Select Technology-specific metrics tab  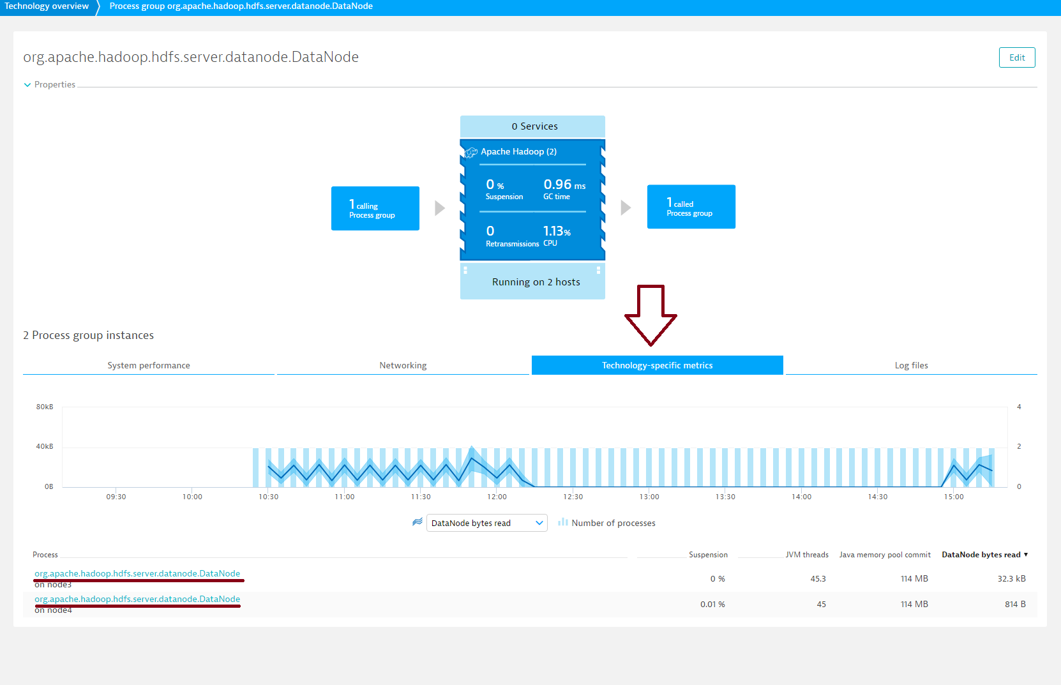657,365
